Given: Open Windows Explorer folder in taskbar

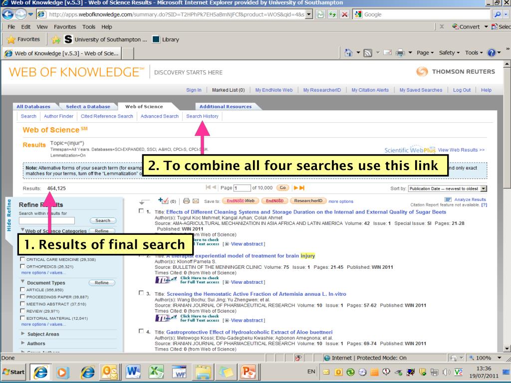Looking at the screenshot, I should 203,372.
